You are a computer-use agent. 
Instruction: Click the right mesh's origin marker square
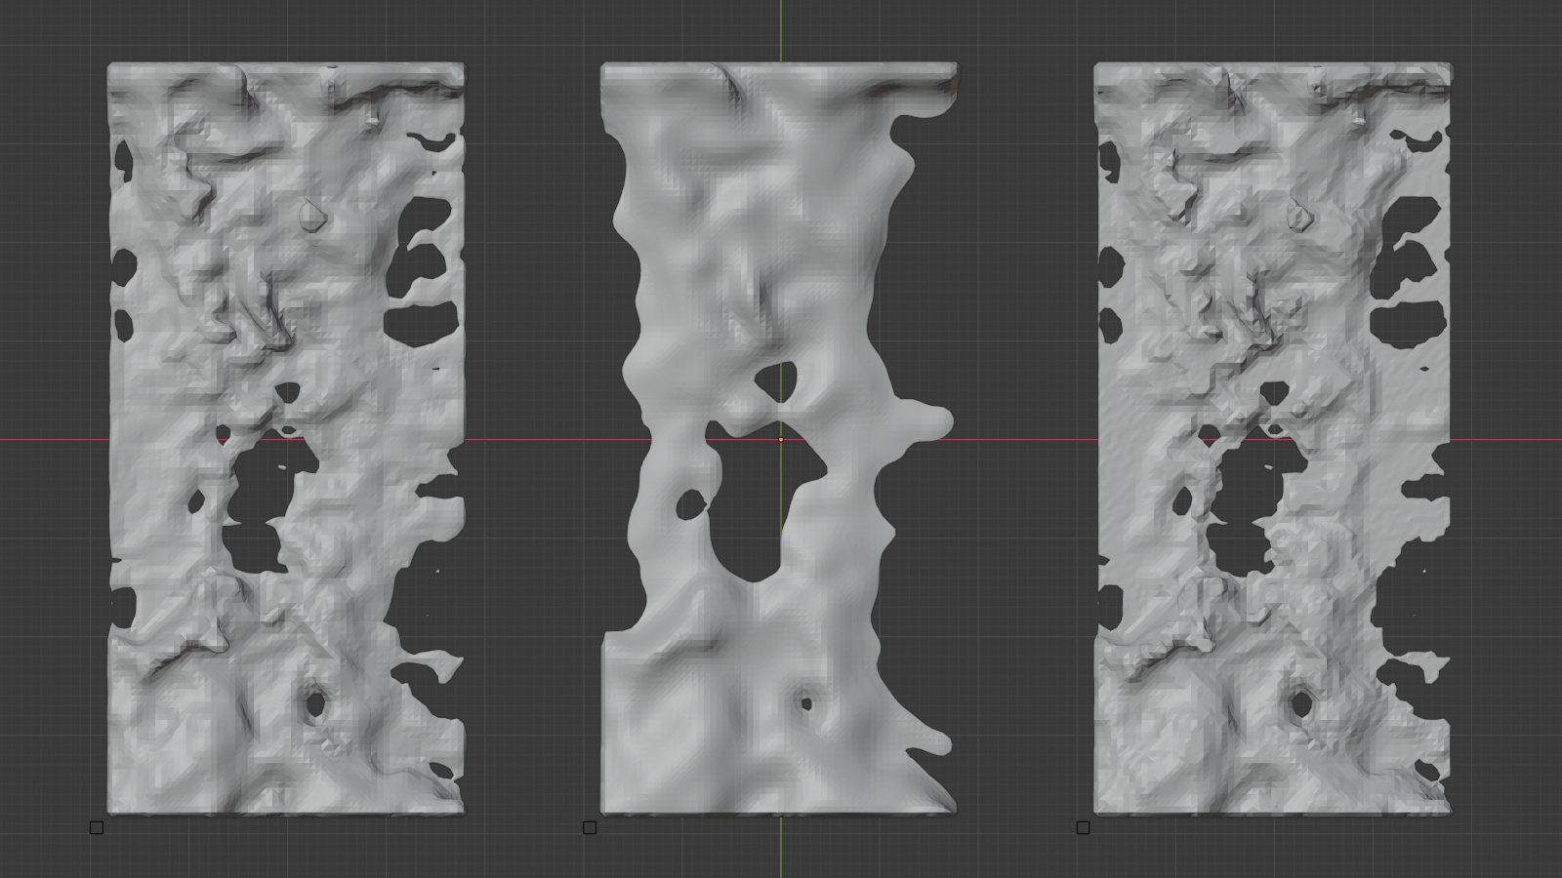coord(1084,827)
